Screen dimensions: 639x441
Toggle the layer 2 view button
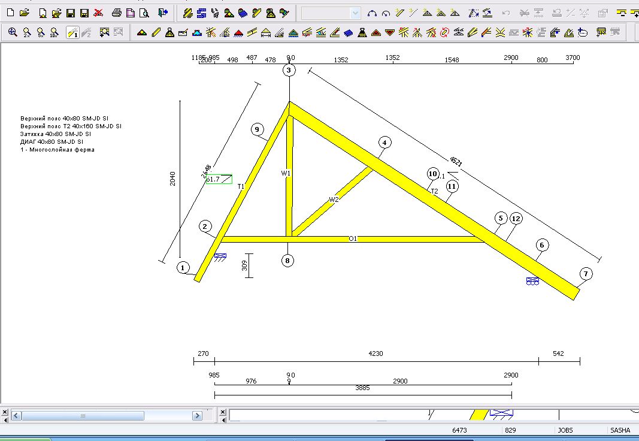pyautogui.click(x=86, y=32)
